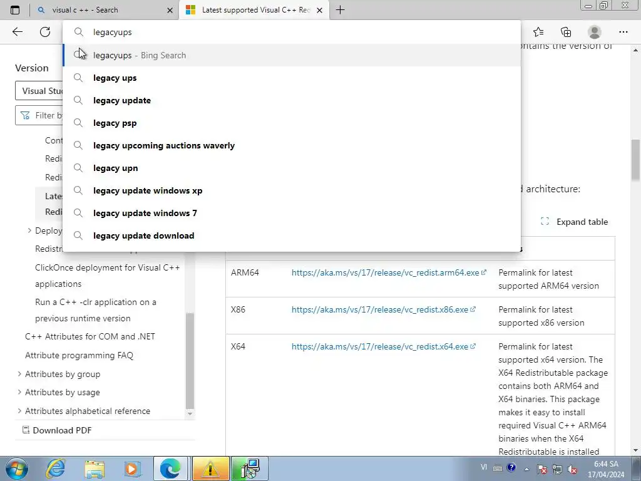This screenshot has width=641, height=481.
Task: Open the vc_redist.x64.exe link
Action: 383,346
